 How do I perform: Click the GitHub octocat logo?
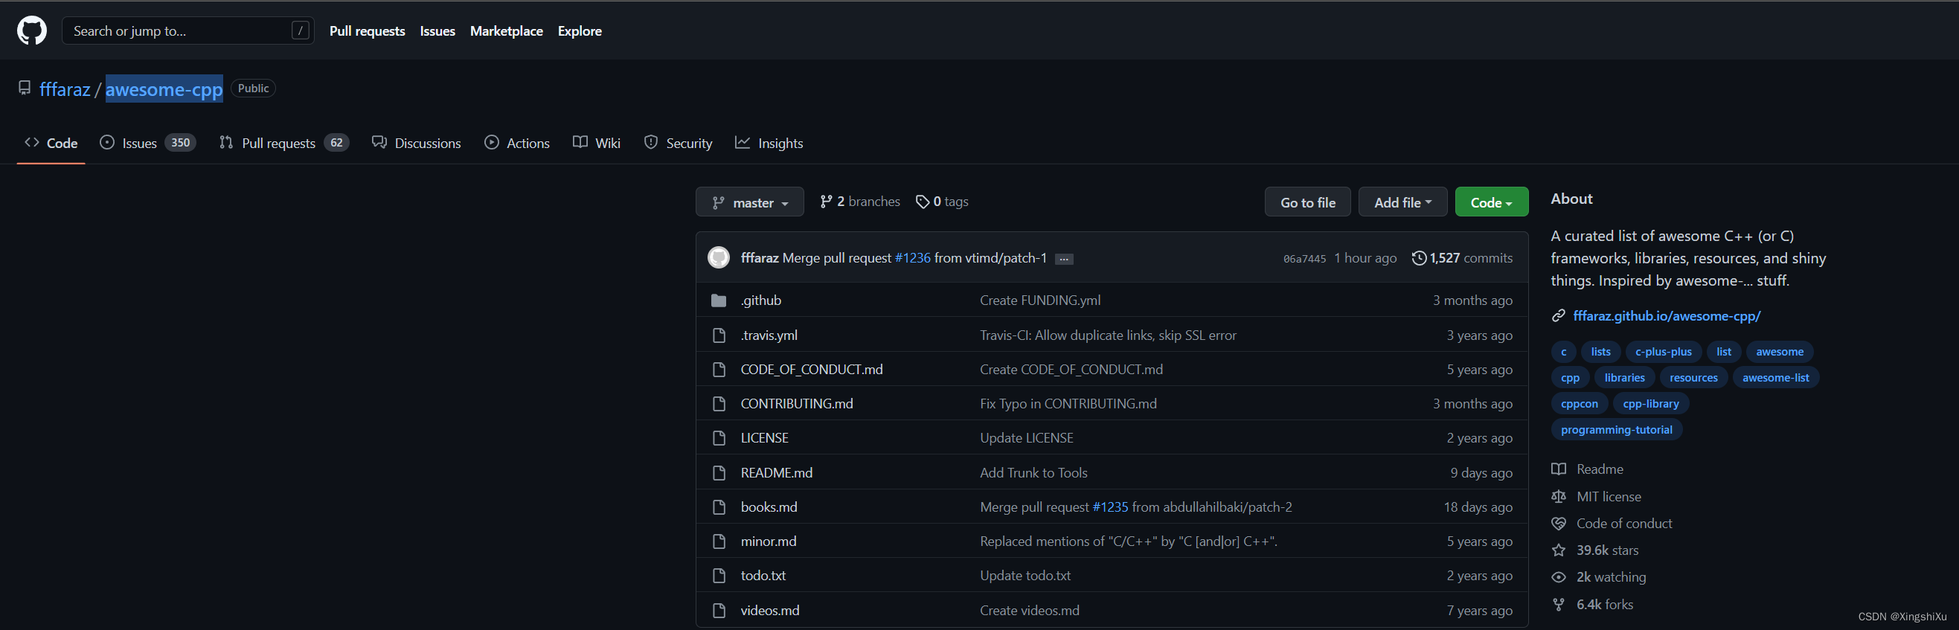click(32, 31)
